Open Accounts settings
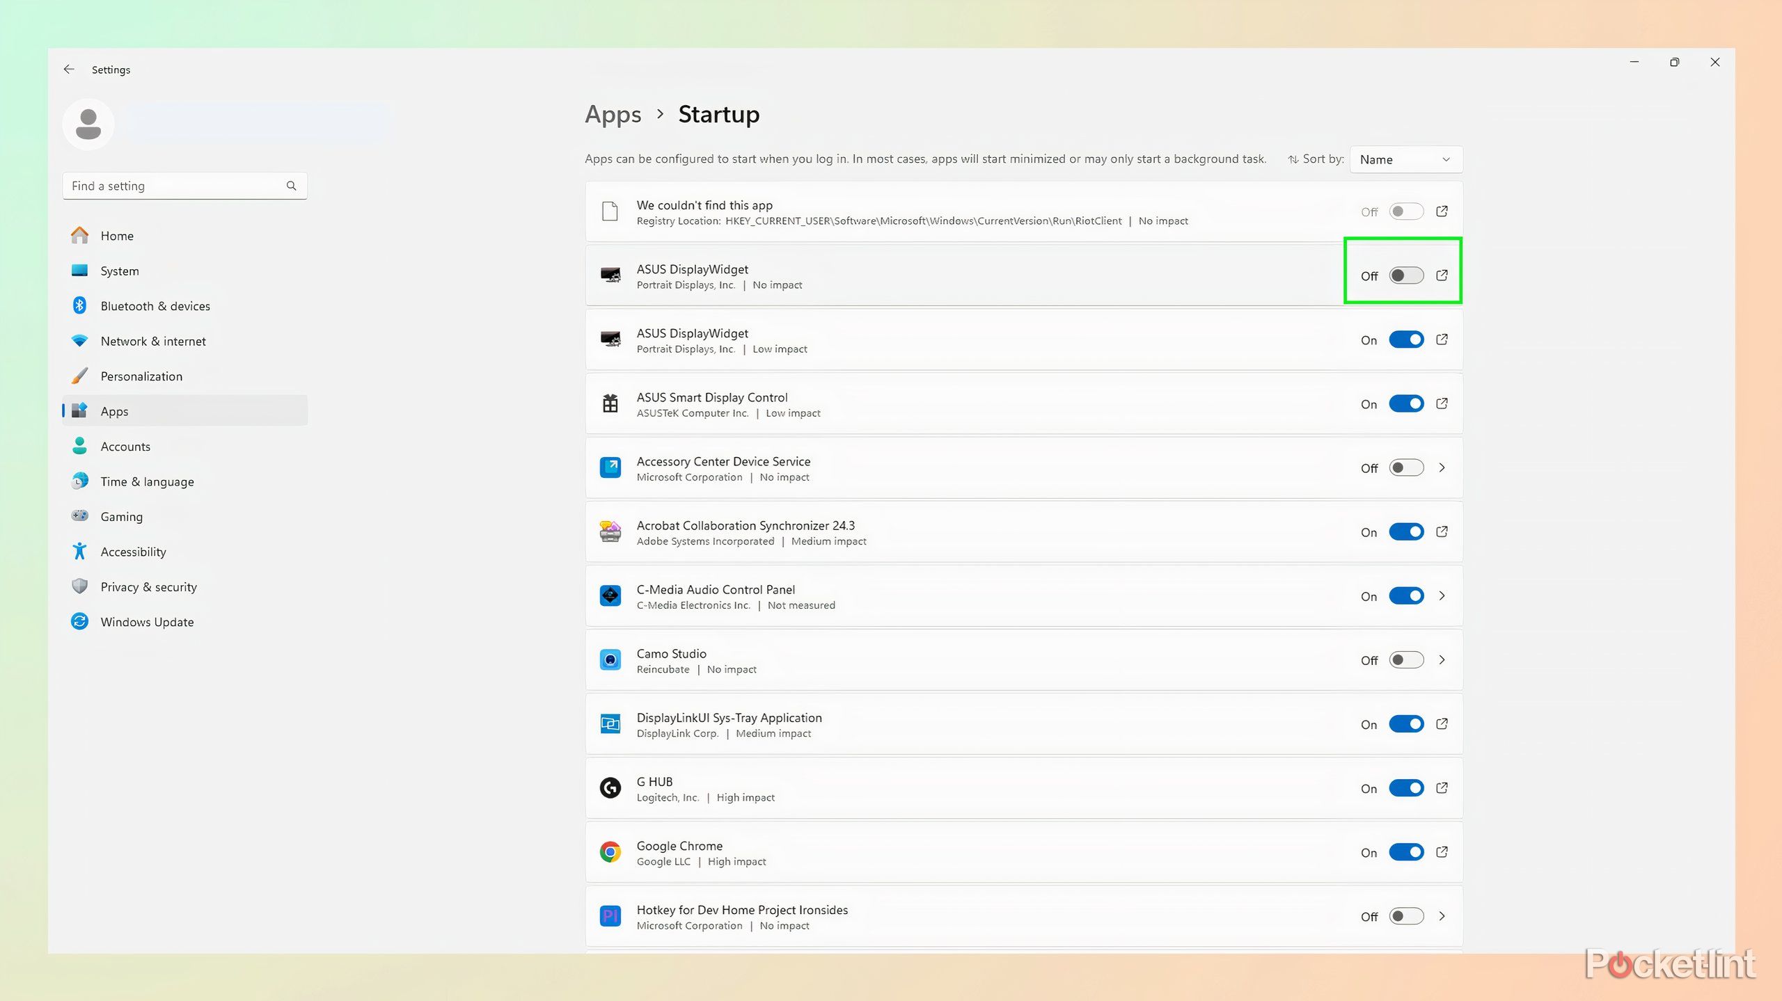Image resolution: width=1782 pixels, height=1001 pixels. coord(126,446)
